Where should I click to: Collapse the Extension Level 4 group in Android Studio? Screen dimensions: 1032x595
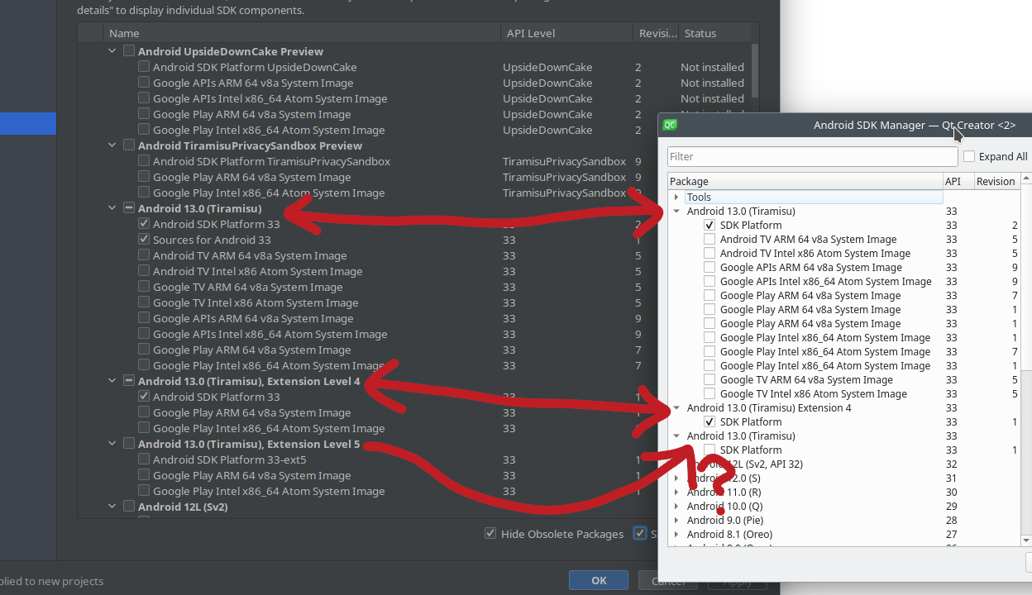(x=112, y=381)
